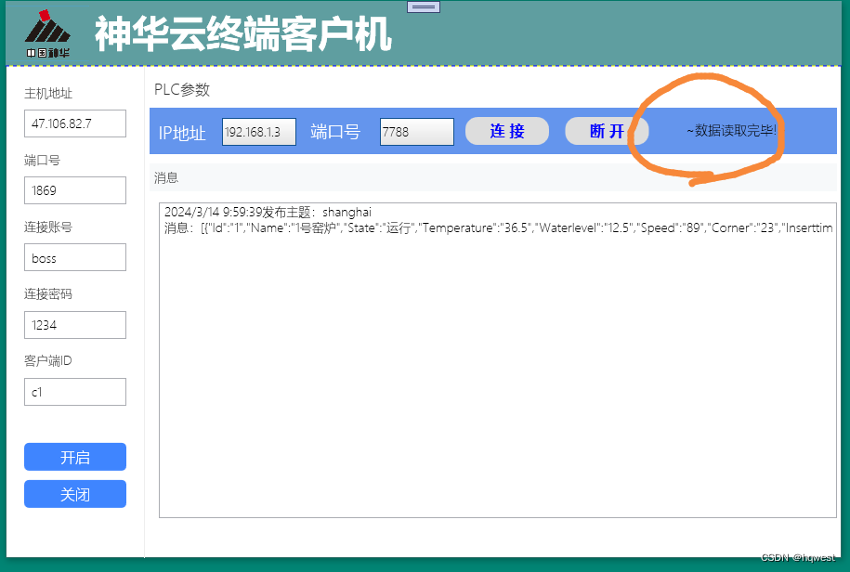Click the title 神华云终端客户机

pos(243,33)
